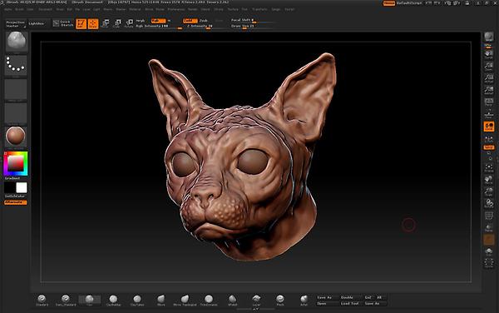This screenshot has height=313, width=499.
Task: Toggle the Mrgb mode
Action: [141, 21]
